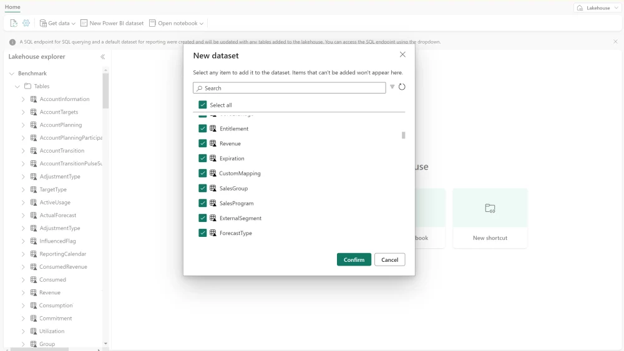Viewport: 624px width, 351px height.
Task: Click the explorer scrollbar down arrow
Action: pyautogui.click(x=105, y=344)
